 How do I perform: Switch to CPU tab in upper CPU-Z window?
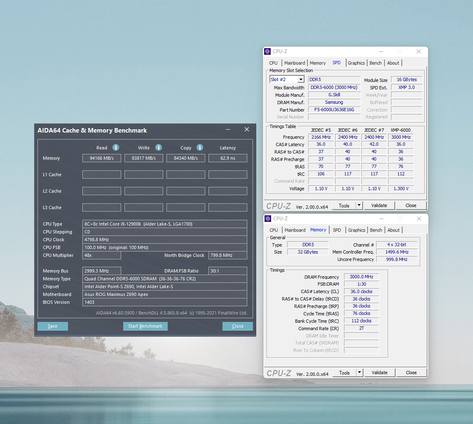273,63
